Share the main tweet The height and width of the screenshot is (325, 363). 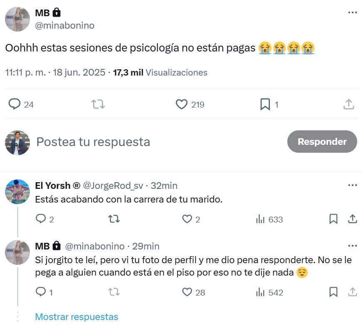click(x=348, y=104)
